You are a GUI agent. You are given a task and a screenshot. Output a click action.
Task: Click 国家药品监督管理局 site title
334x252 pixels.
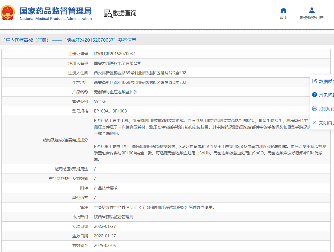point(56,11)
